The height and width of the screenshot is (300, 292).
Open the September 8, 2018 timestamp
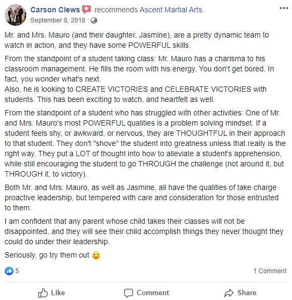(x=57, y=20)
